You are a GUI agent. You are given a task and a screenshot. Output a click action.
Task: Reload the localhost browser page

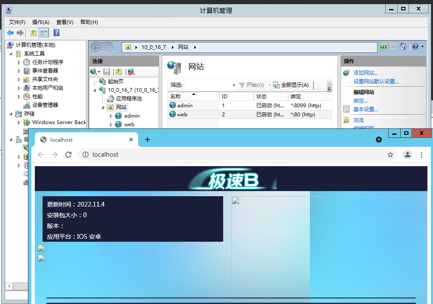point(68,155)
